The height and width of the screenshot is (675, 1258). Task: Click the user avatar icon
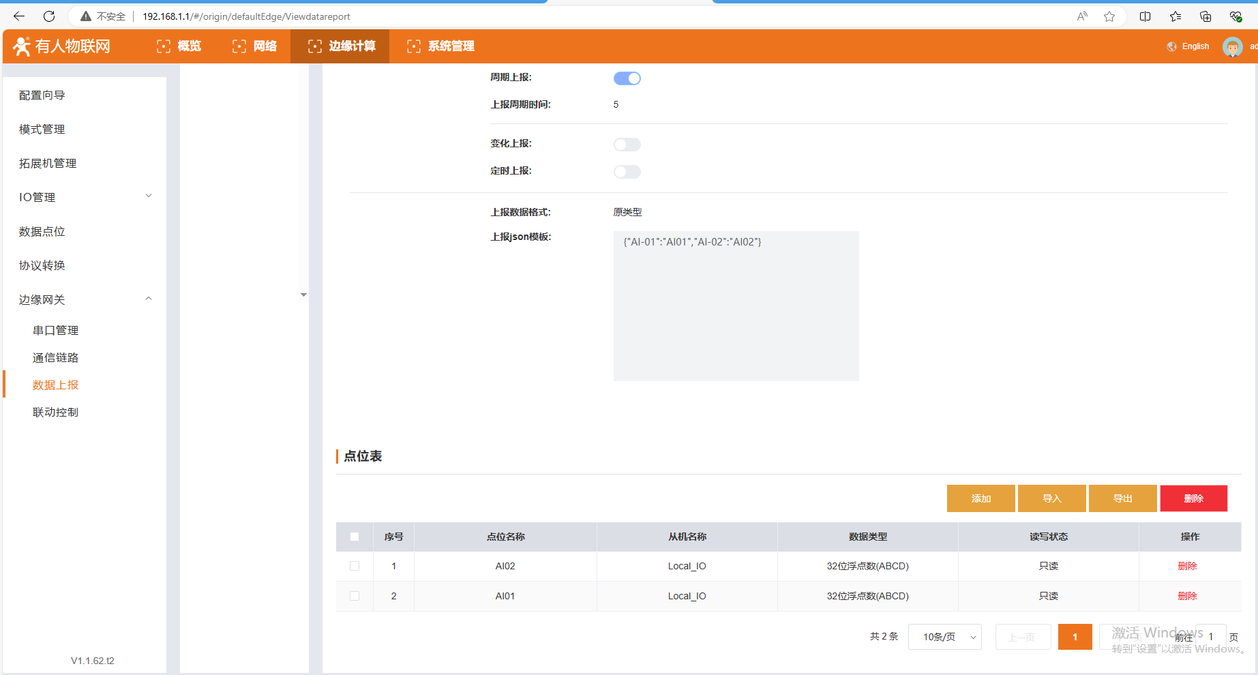[1232, 46]
